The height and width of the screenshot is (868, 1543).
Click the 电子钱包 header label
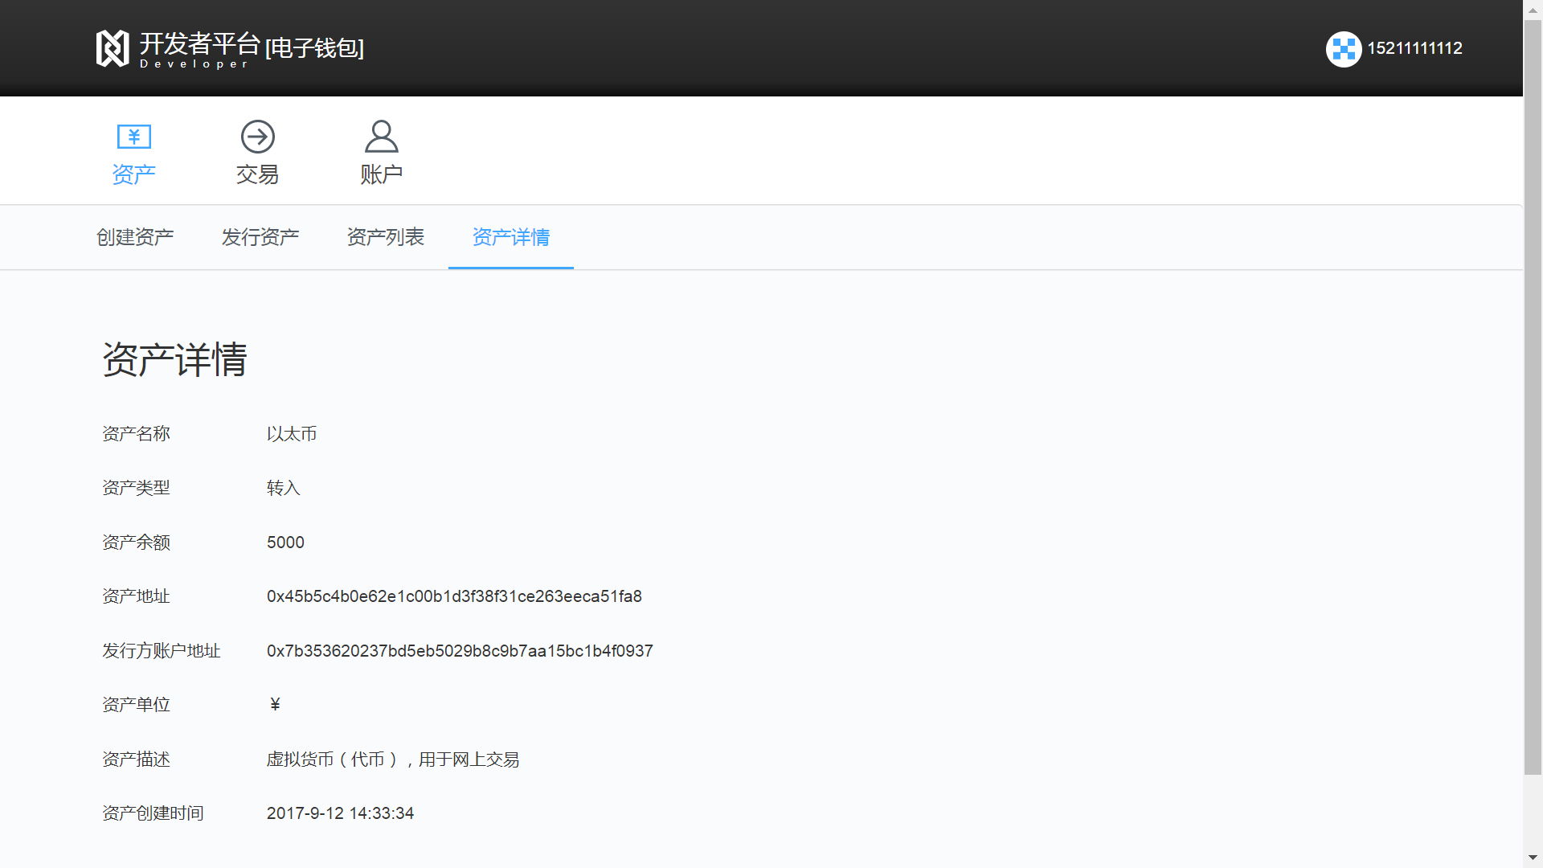tap(314, 48)
